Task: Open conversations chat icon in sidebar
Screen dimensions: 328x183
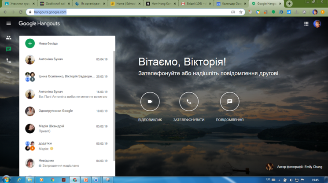Action: click(8, 49)
